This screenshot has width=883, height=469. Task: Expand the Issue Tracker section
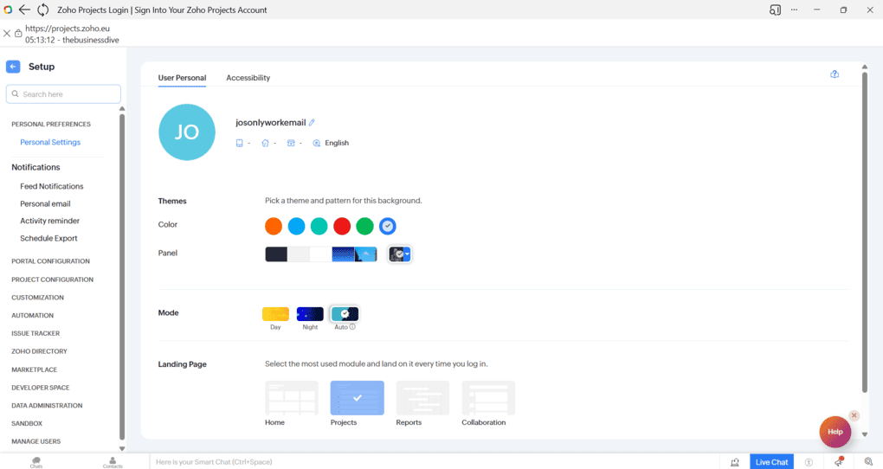pyautogui.click(x=35, y=333)
